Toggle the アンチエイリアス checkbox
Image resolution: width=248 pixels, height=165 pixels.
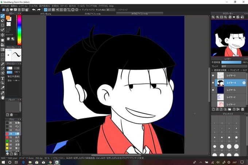(x=80, y=10)
